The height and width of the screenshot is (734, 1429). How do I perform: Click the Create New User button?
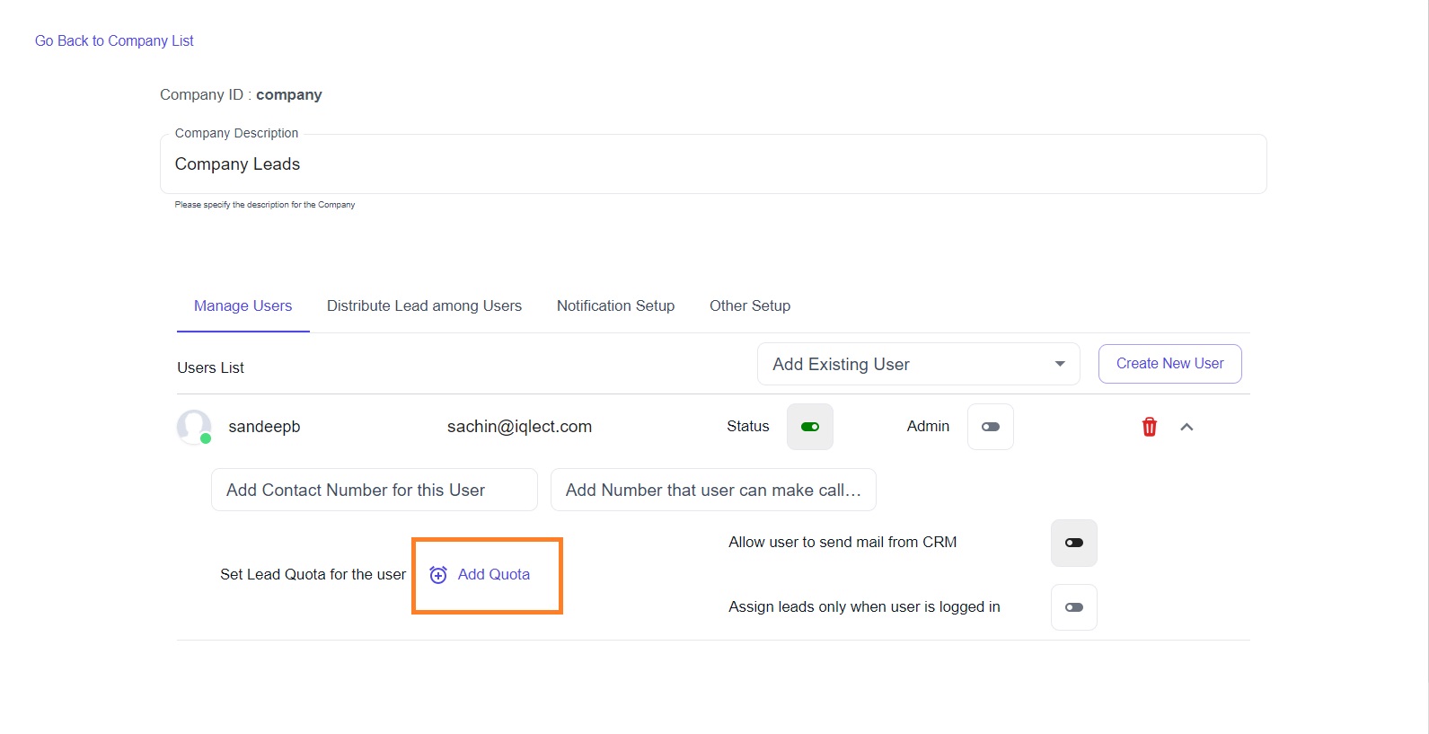(1169, 364)
